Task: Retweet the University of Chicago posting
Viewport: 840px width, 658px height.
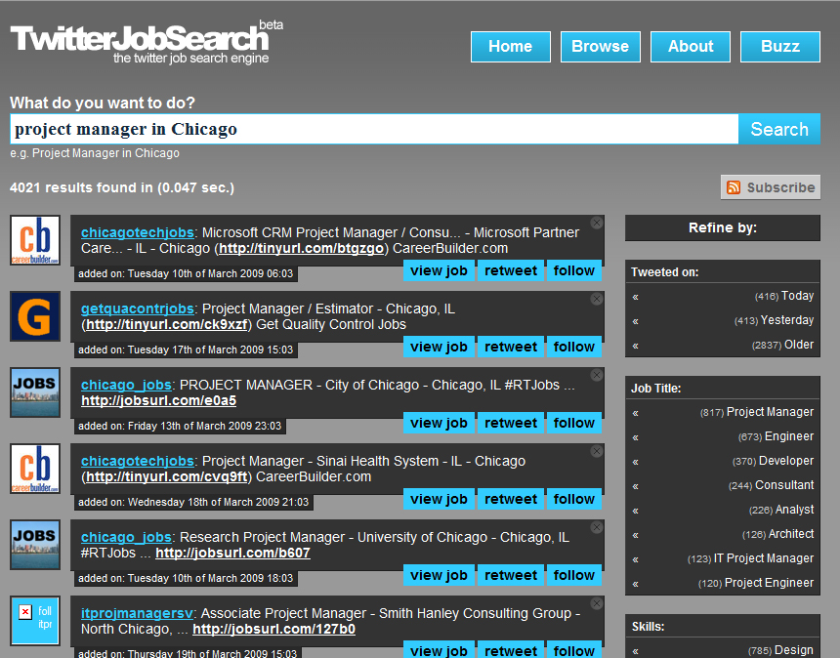Action: 511,574
